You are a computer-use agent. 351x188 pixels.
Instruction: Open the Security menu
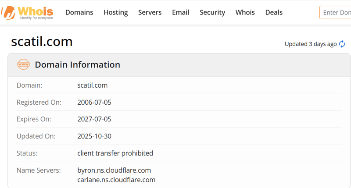212,12
